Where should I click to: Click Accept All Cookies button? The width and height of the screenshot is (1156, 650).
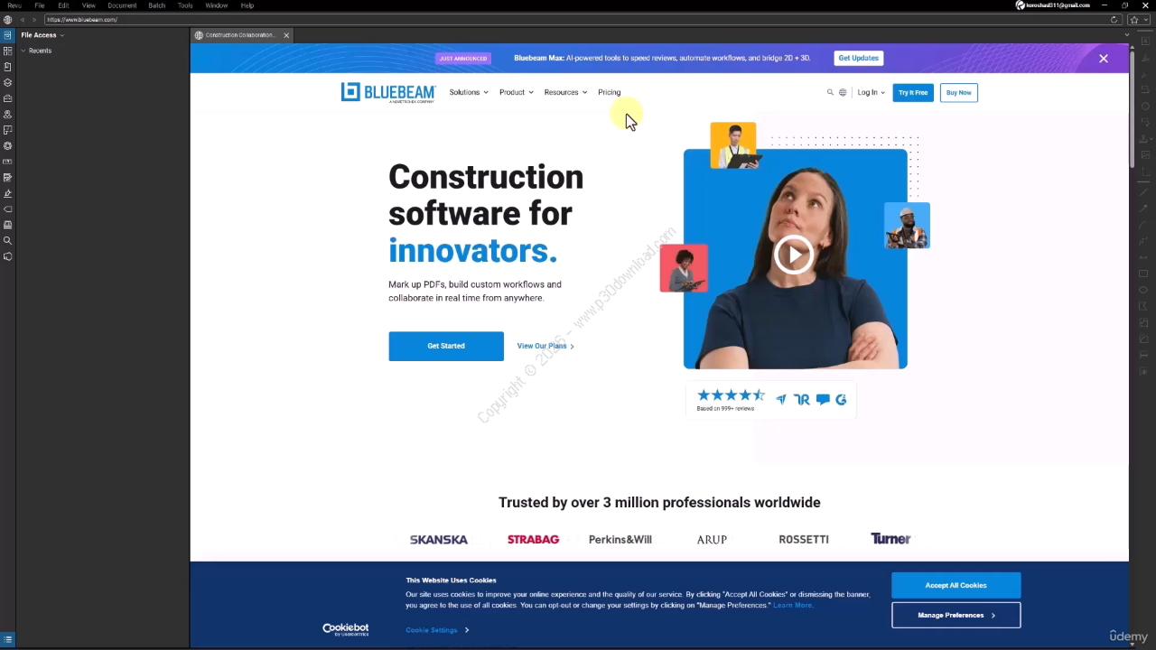point(956,585)
